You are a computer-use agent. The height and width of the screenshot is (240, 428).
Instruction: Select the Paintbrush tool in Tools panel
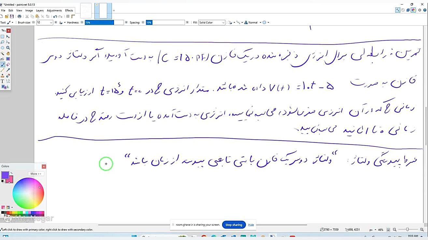click(x=3, y=64)
